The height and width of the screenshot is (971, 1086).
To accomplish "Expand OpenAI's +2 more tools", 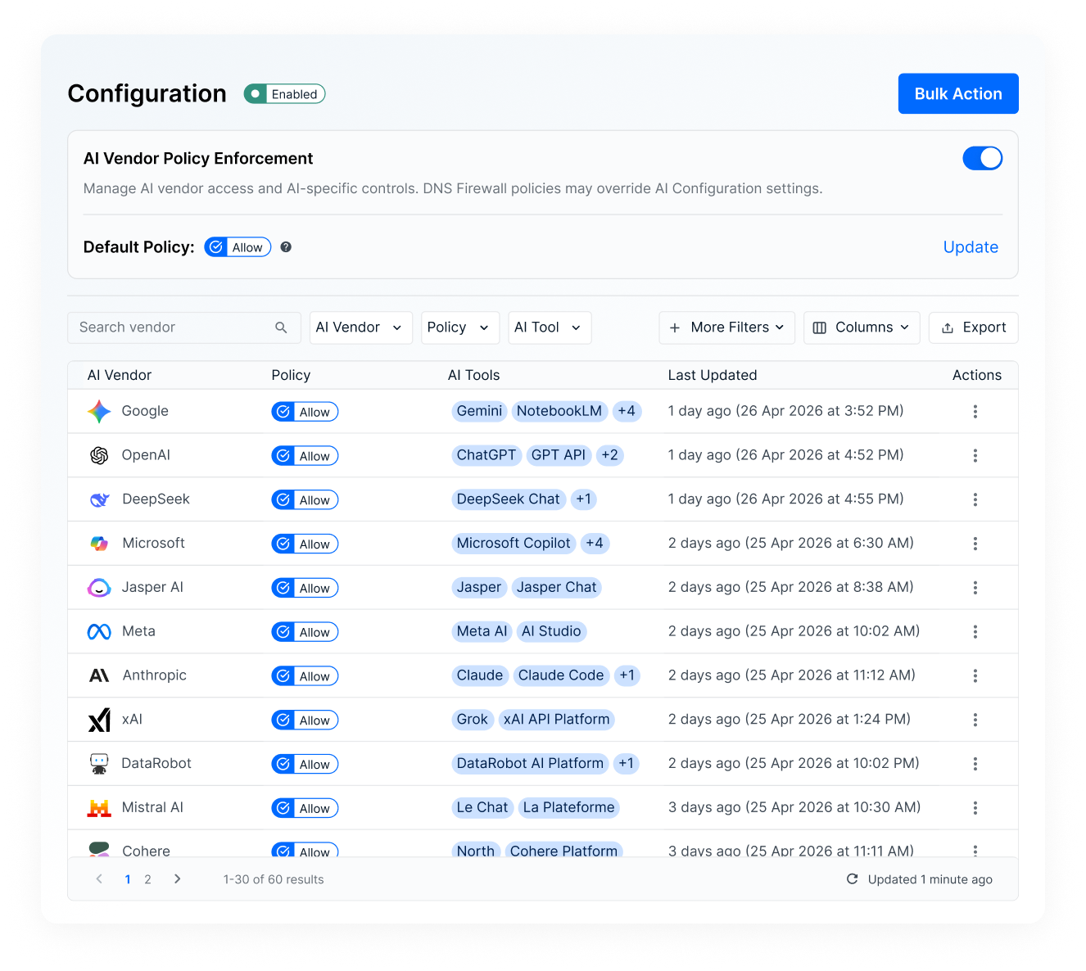I will [609, 455].
